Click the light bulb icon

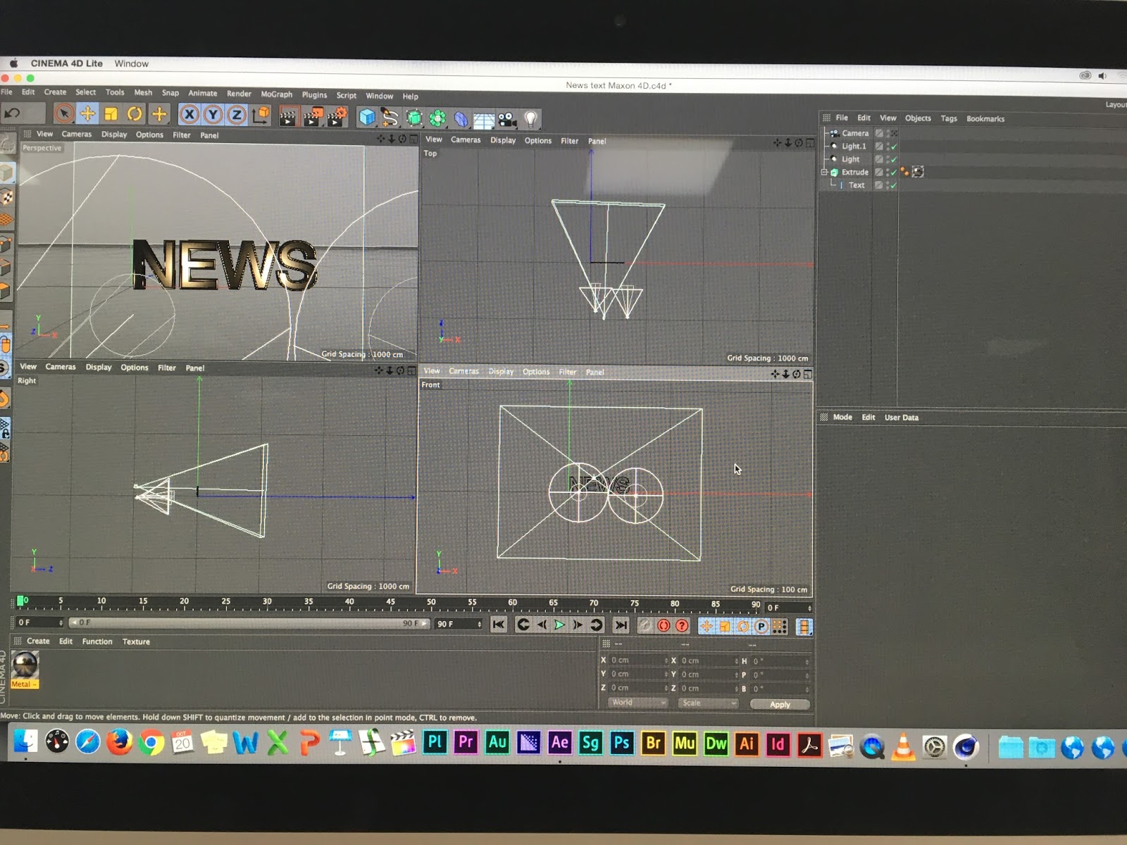[x=531, y=120]
